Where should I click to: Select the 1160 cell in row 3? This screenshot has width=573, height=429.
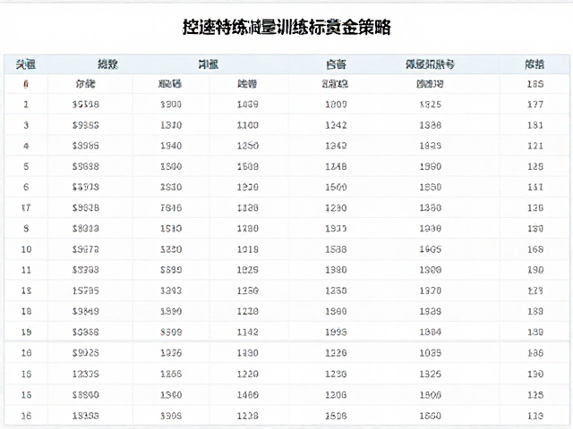point(247,125)
